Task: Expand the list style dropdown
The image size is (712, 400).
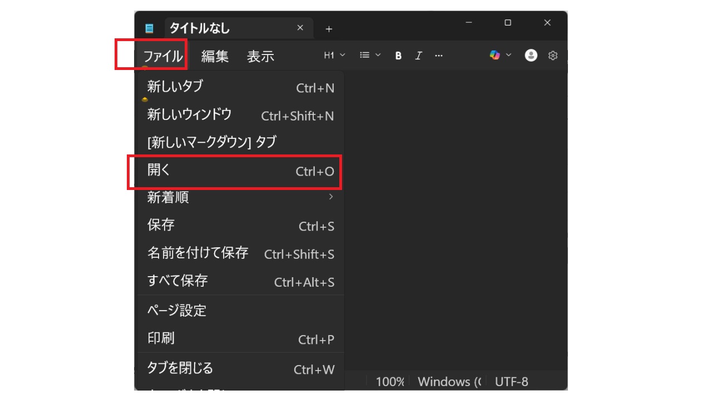Action: point(370,55)
